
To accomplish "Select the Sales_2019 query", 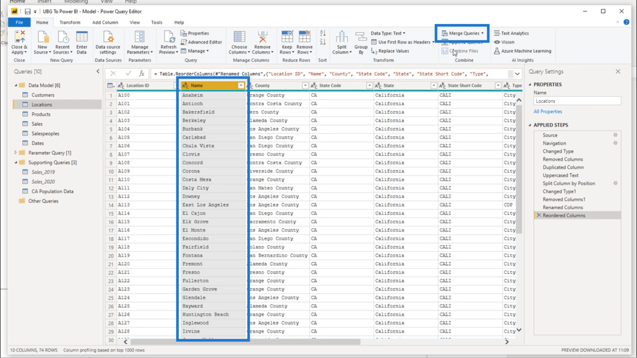I will (x=43, y=172).
